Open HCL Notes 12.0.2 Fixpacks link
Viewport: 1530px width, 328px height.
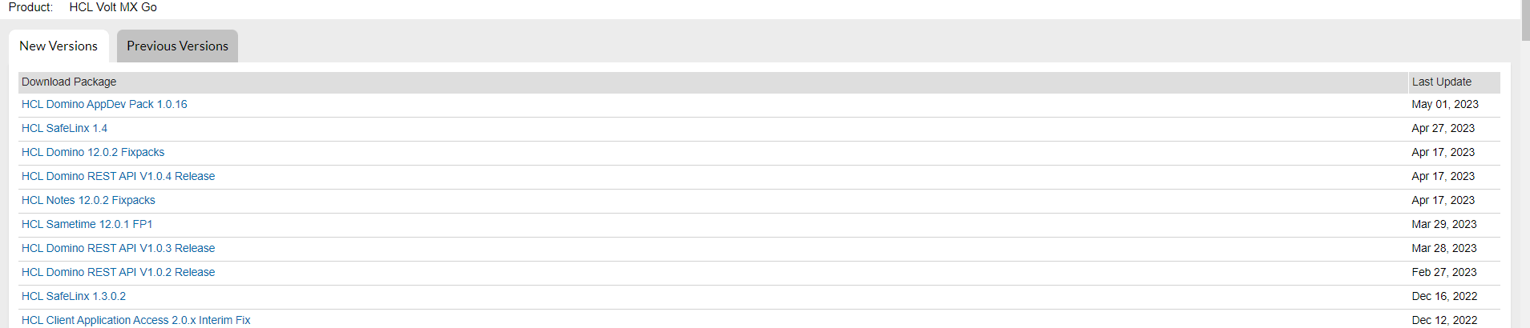click(88, 200)
